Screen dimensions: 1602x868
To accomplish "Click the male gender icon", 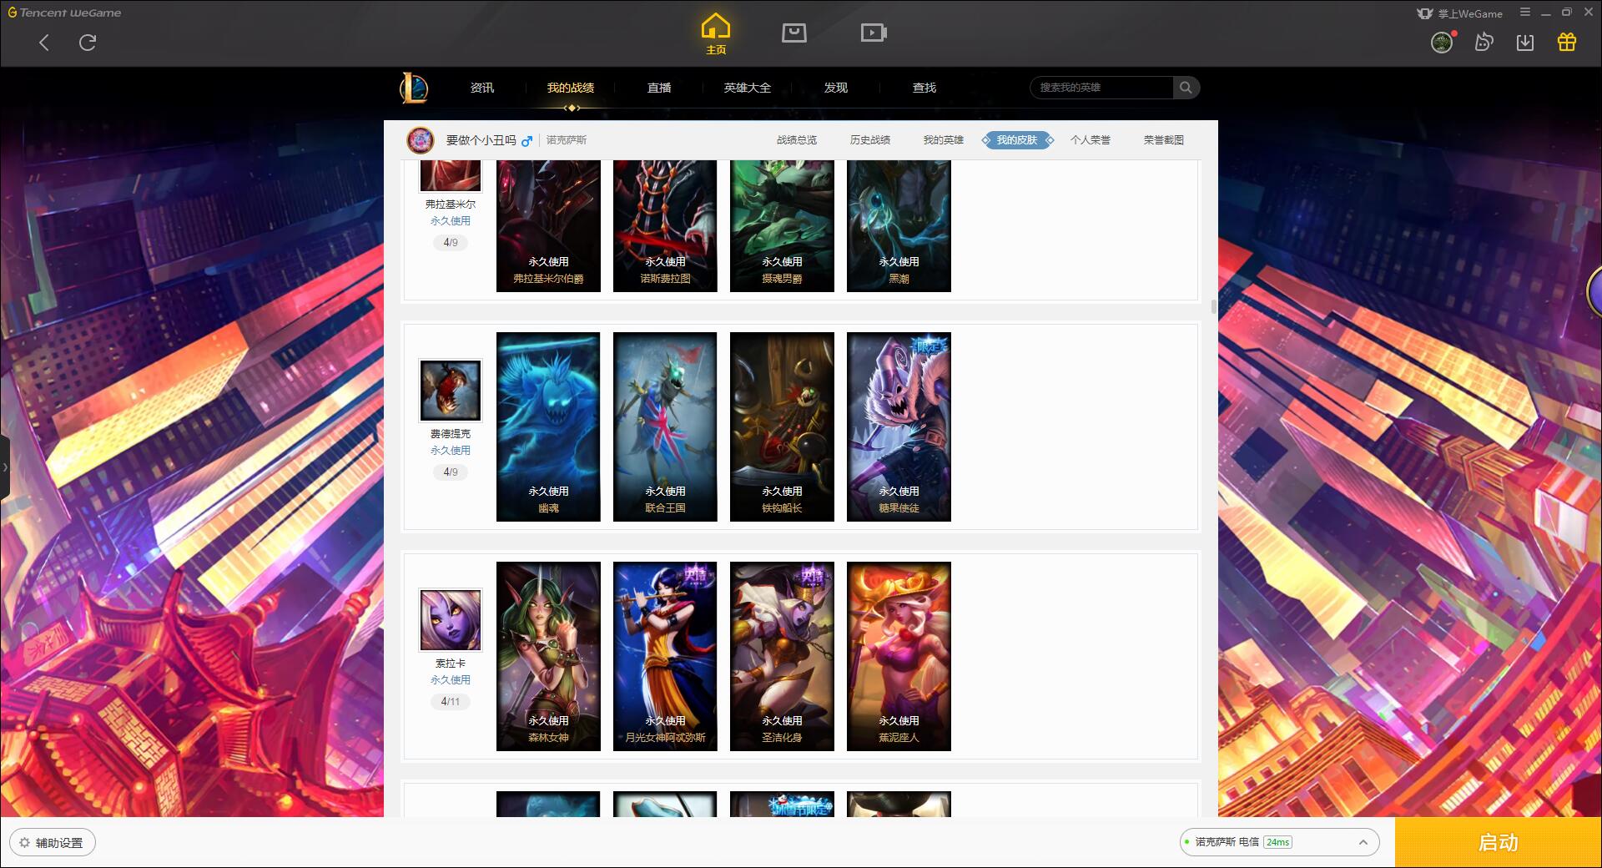I will pyautogui.click(x=526, y=141).
